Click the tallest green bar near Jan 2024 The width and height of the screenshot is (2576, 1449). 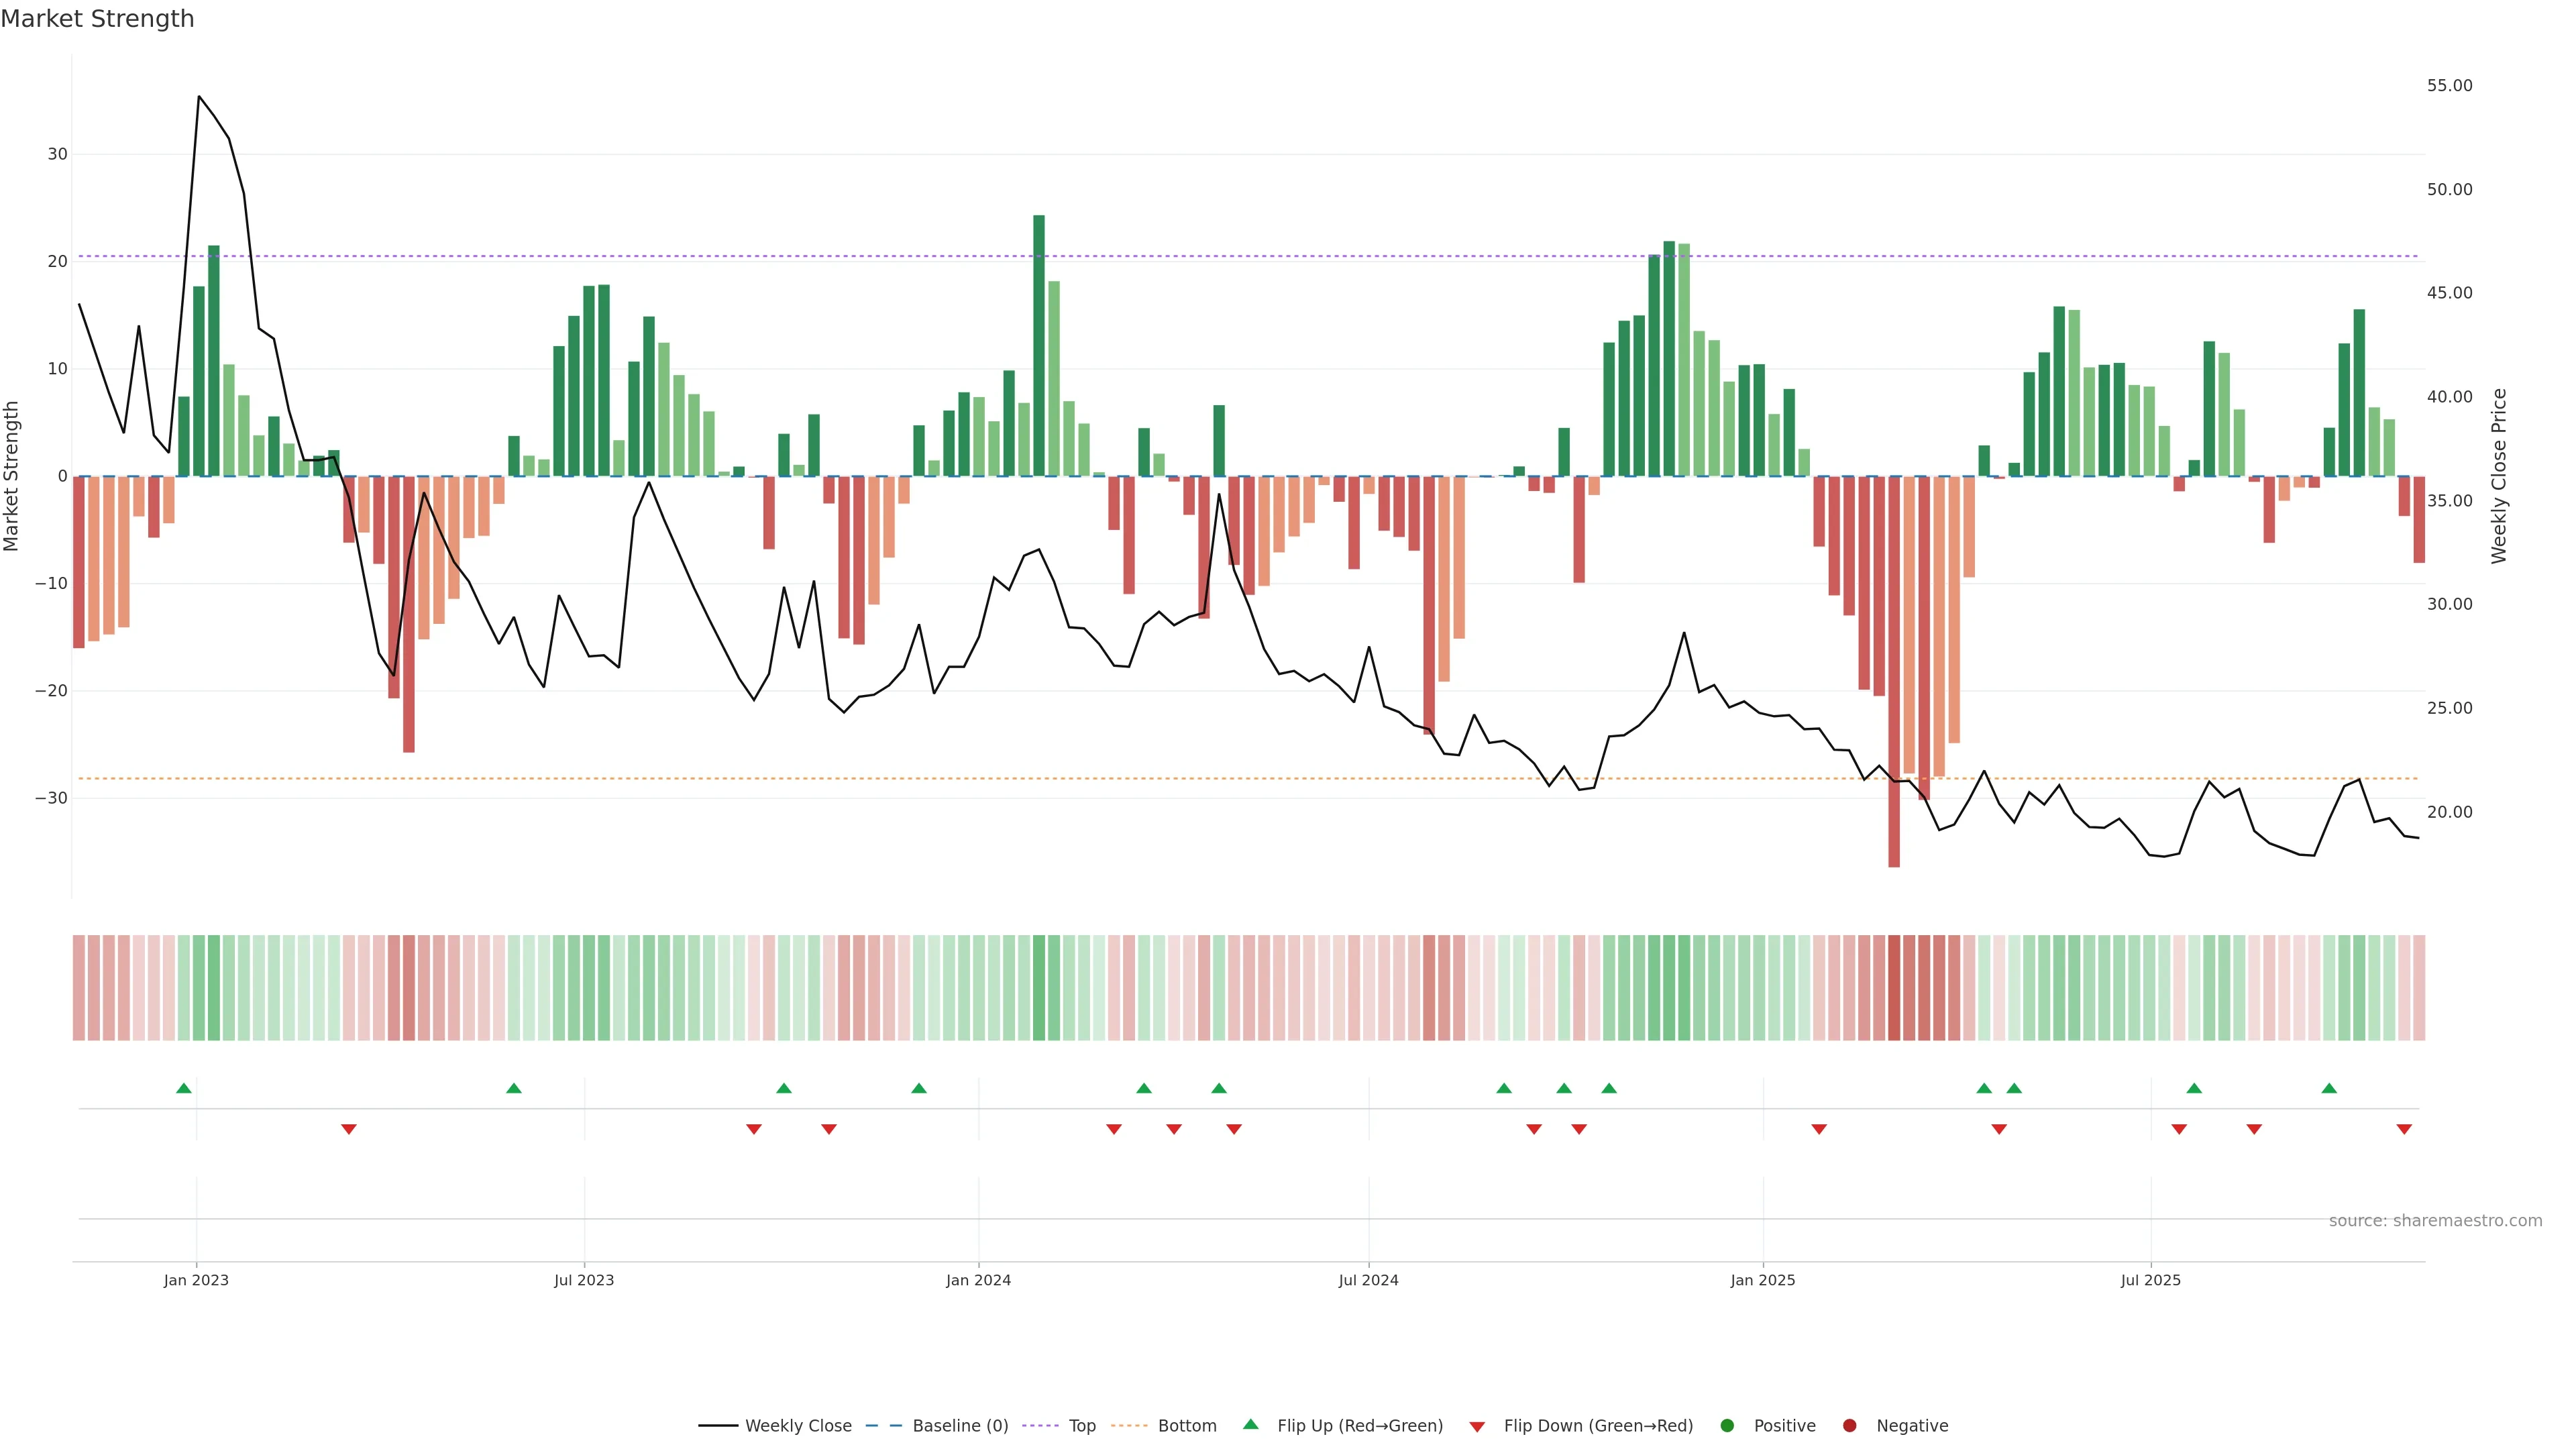(1039, 345)
